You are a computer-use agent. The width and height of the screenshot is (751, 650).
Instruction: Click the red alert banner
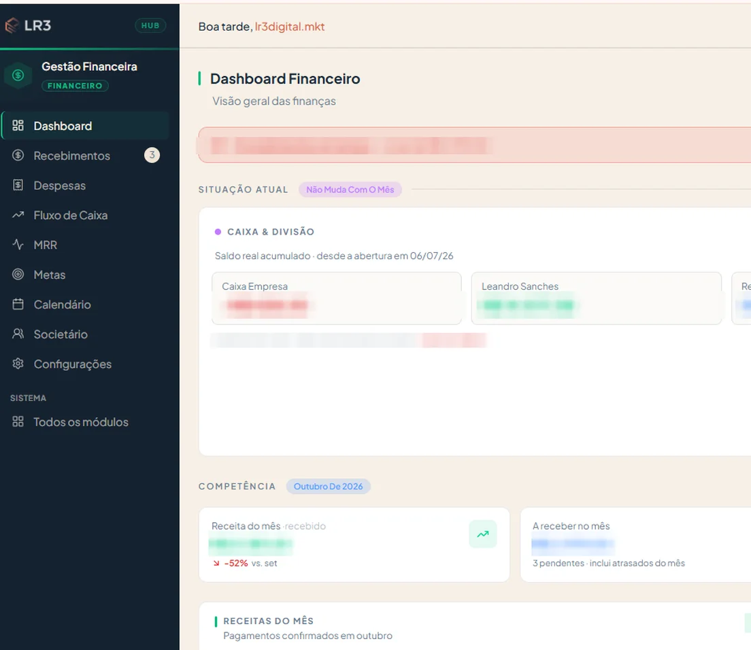tap(474, 145)
